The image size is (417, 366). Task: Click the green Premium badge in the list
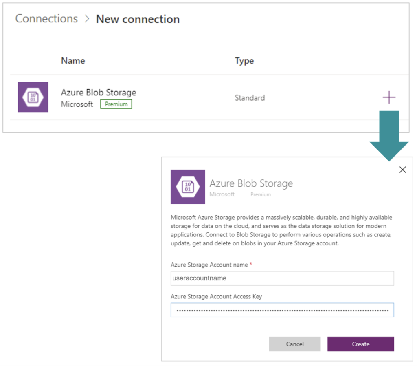coord(116,104)
